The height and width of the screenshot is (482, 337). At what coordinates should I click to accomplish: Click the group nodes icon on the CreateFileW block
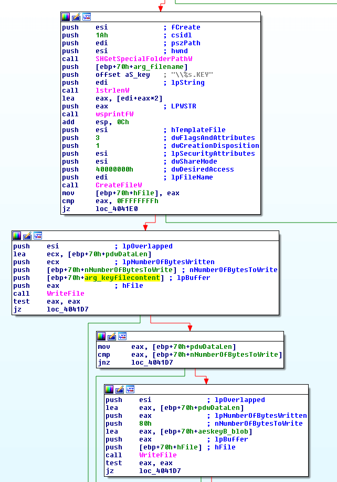87,17
